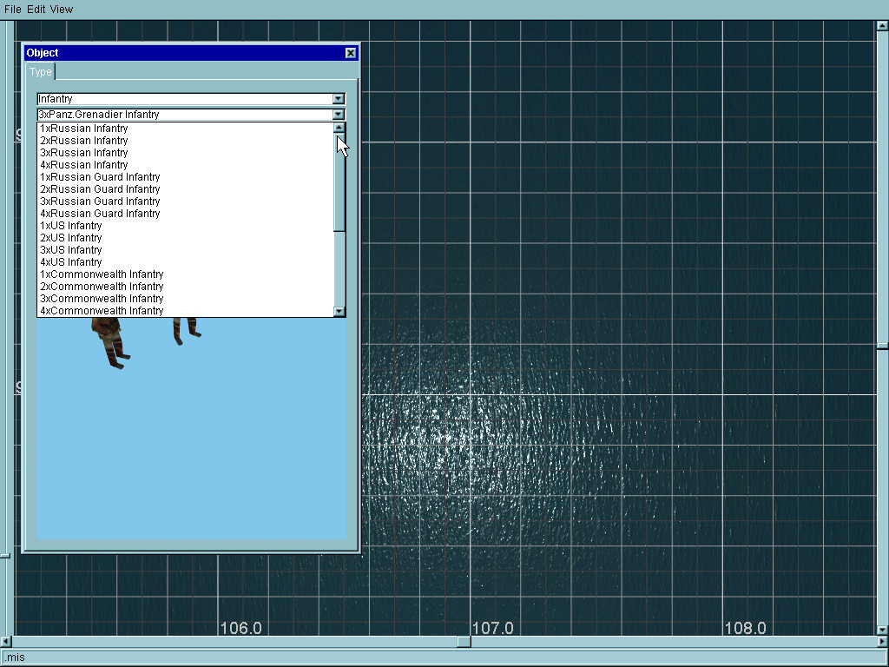
Task: Pick 3xCommonwealth Infantry in the list
Action: point(102,299)
